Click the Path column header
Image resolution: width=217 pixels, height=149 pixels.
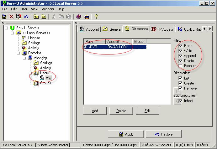tap(95, 41)
